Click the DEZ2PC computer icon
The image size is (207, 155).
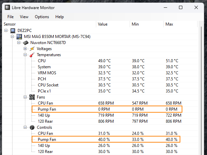[13, 30]
